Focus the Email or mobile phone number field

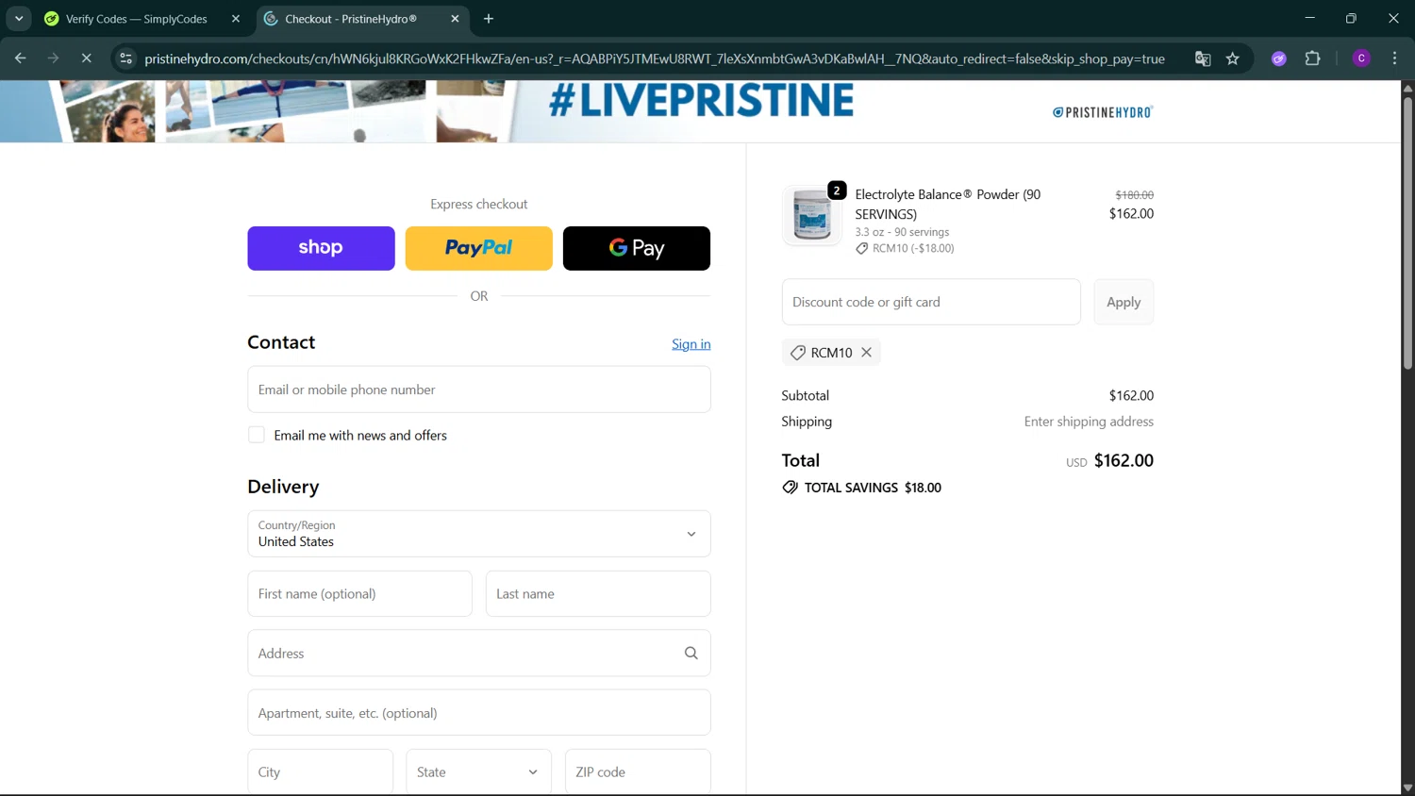(x=479, y=390)
